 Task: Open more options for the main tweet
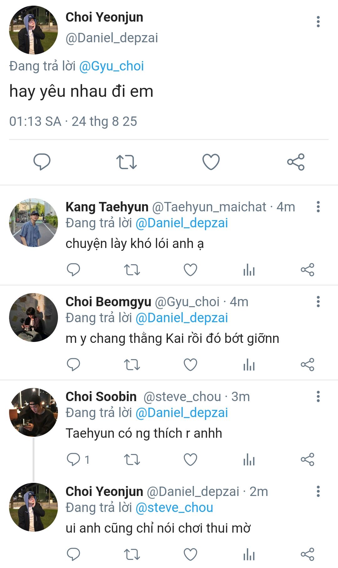click(x=318, y=22)
